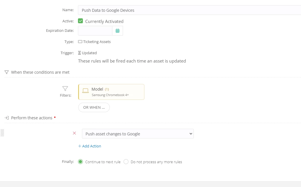Viewport: 301px width, 187px height.
Task: Click the funnel icon beside conditions heading
Action: (x=7, y=72)
